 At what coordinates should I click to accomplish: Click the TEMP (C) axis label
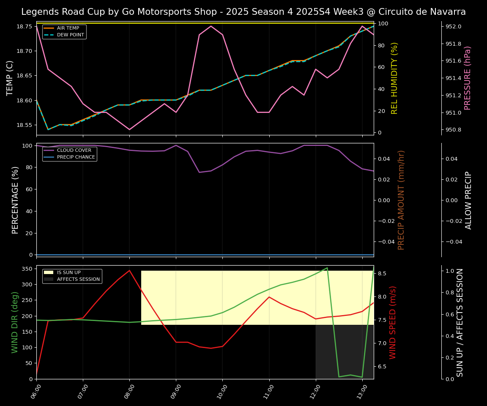coord(10,78)
